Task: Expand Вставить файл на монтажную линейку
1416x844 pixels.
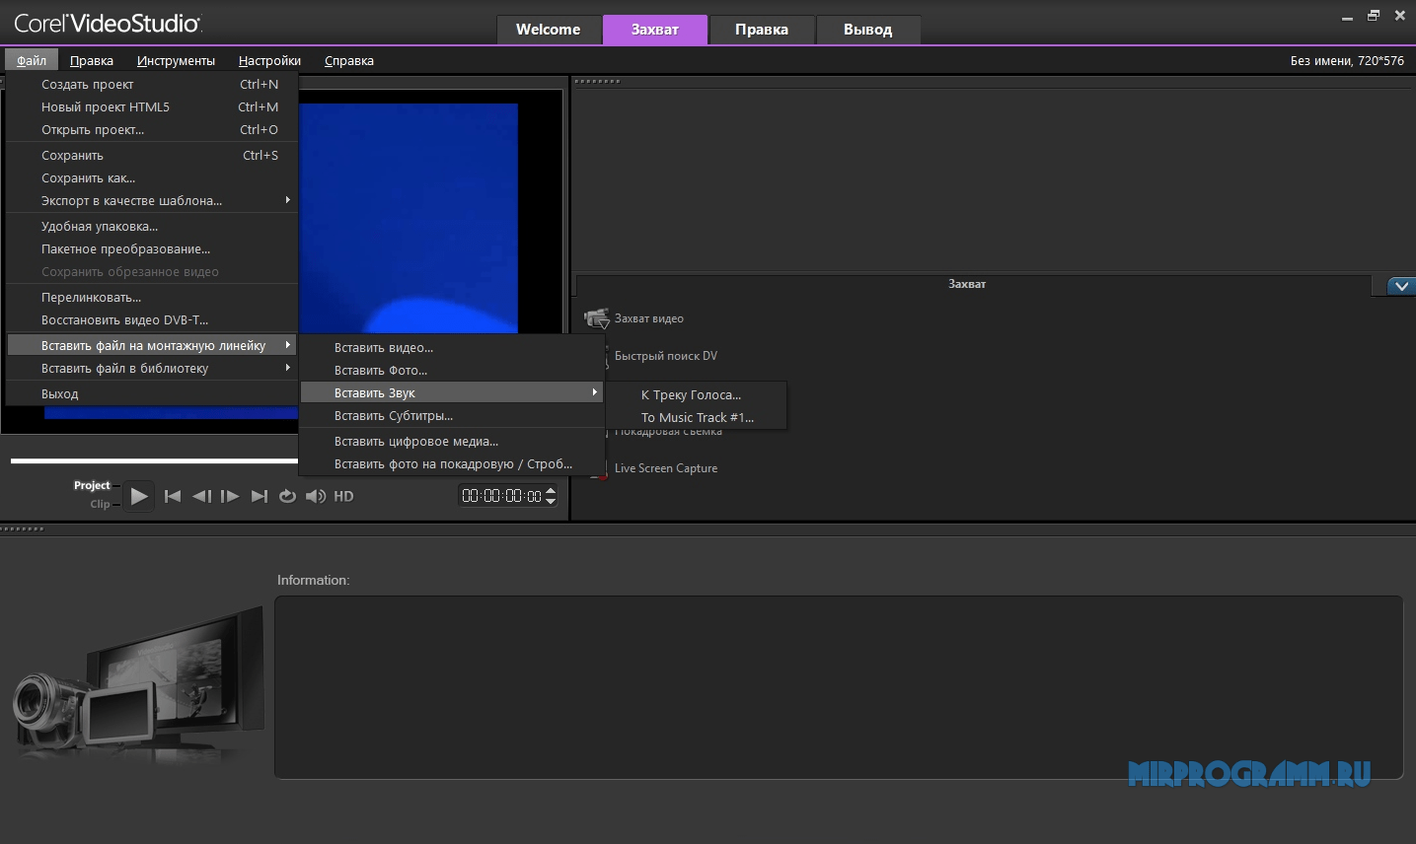Action: point(152,345)
